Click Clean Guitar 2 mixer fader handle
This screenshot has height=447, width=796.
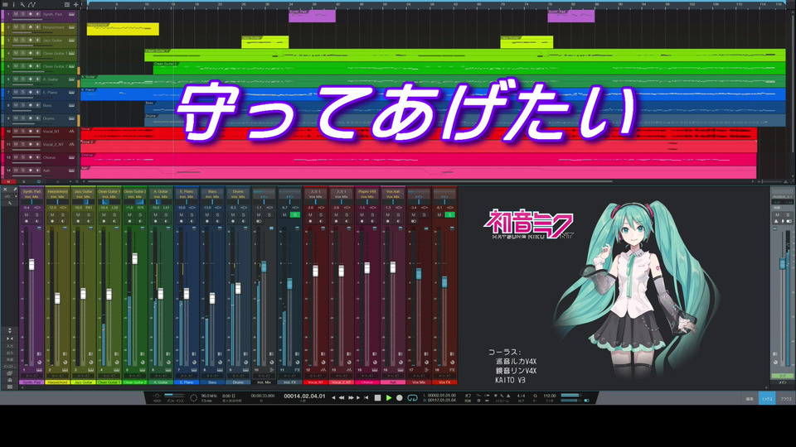click(x=134, y=258)
